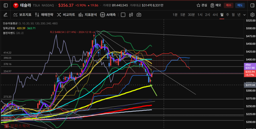This screenshot has height=129, width=256.
Task: Click the $500.00 axis label
Action: click(x=250, y=28)
